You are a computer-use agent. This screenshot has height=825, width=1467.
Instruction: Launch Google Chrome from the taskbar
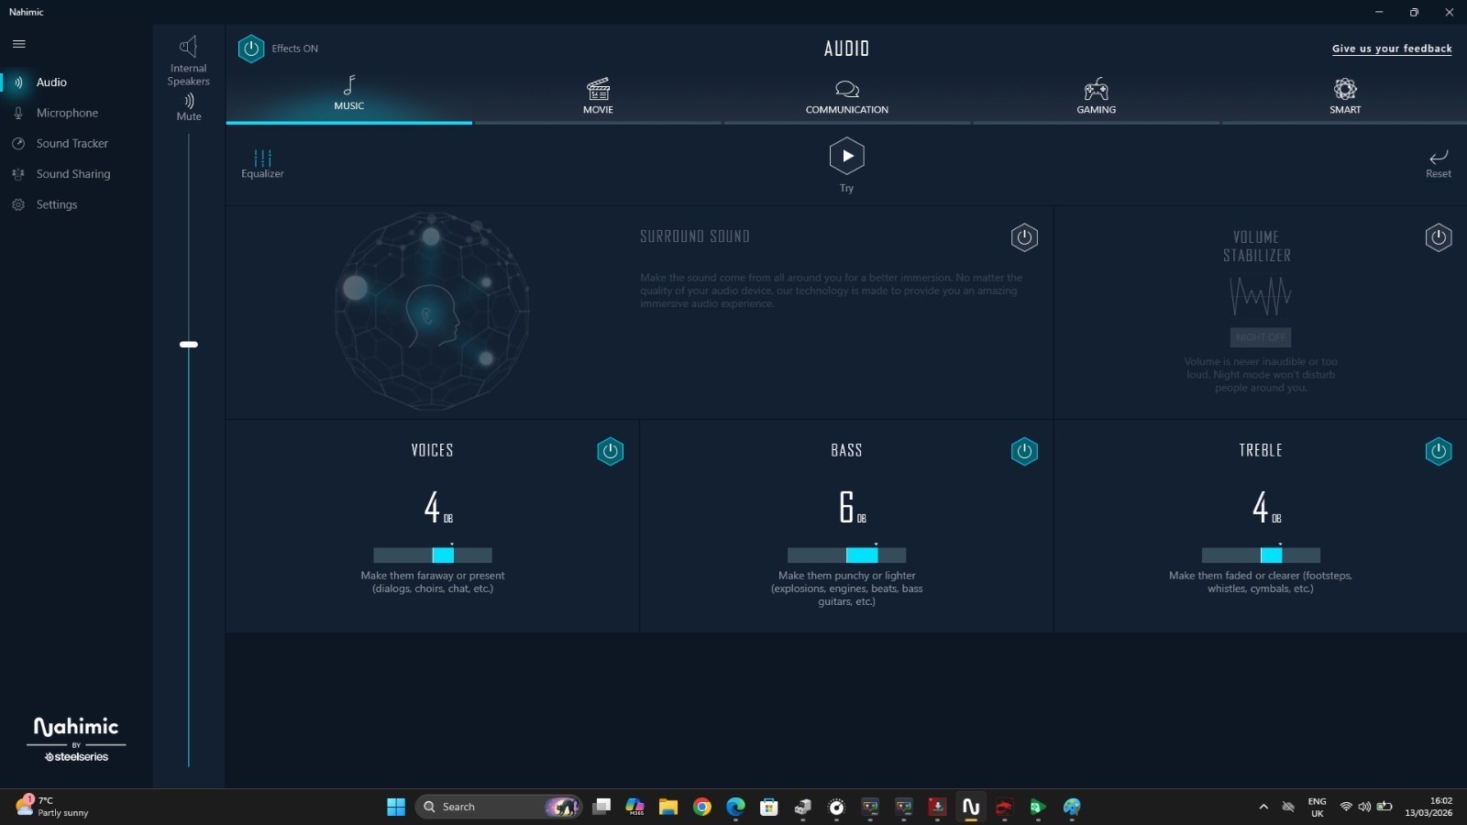coord(702,807)
